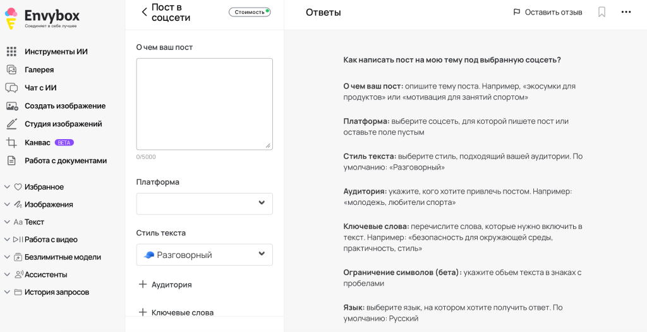Open Инструменты ИИ grid icon
Screen dimensions: 647x332
(11, 52)
